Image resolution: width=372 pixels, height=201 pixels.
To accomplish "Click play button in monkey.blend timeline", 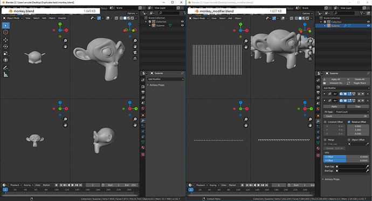I will [73, 185].
